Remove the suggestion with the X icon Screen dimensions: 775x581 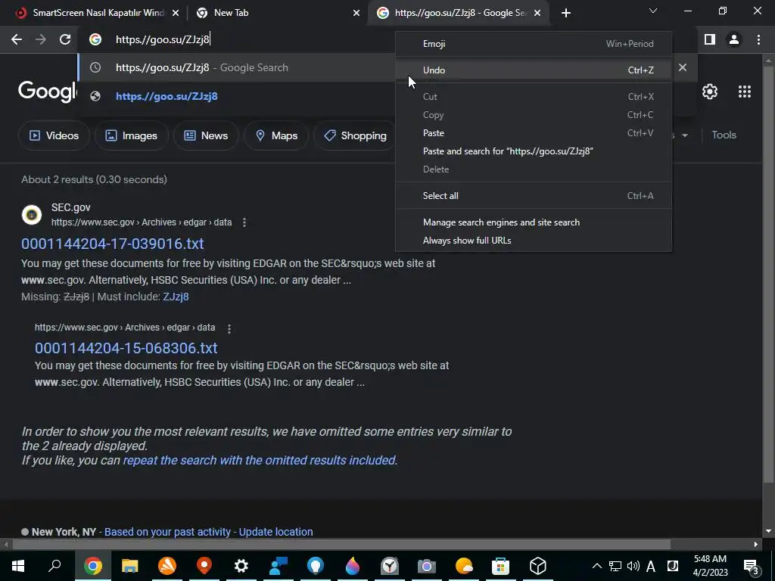683,67
